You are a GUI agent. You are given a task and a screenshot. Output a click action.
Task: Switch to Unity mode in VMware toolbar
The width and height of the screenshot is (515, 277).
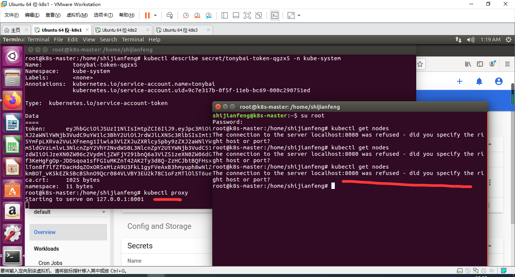[x=259, y=15]
